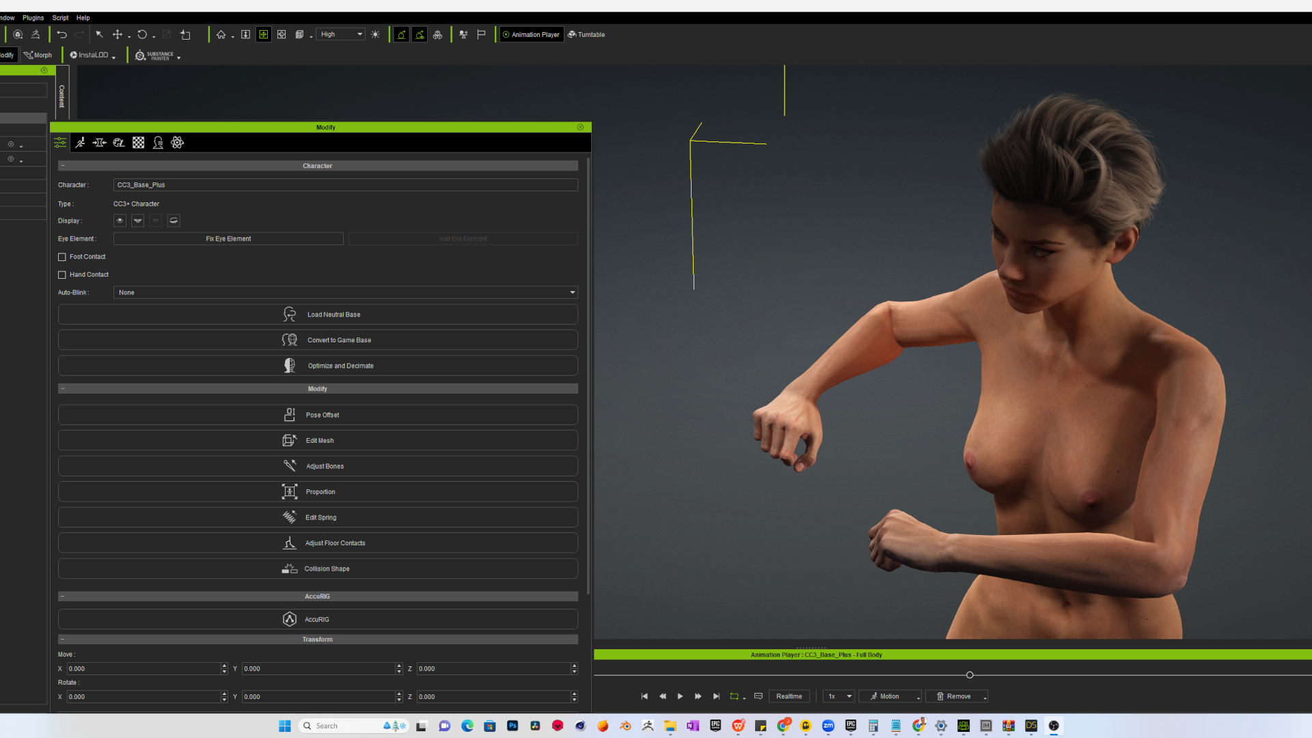The image size is (1312, 738).
Task: Click the Home camera view icon
Action: click(x=221, y=35)
